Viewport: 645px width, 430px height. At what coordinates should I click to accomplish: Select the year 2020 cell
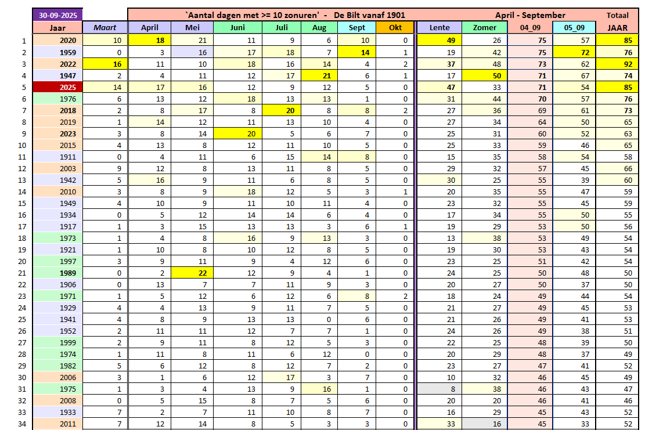(57, 40)
